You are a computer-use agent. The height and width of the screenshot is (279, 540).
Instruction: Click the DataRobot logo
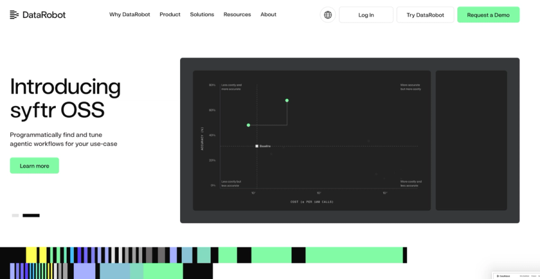(x=38, y=15)
